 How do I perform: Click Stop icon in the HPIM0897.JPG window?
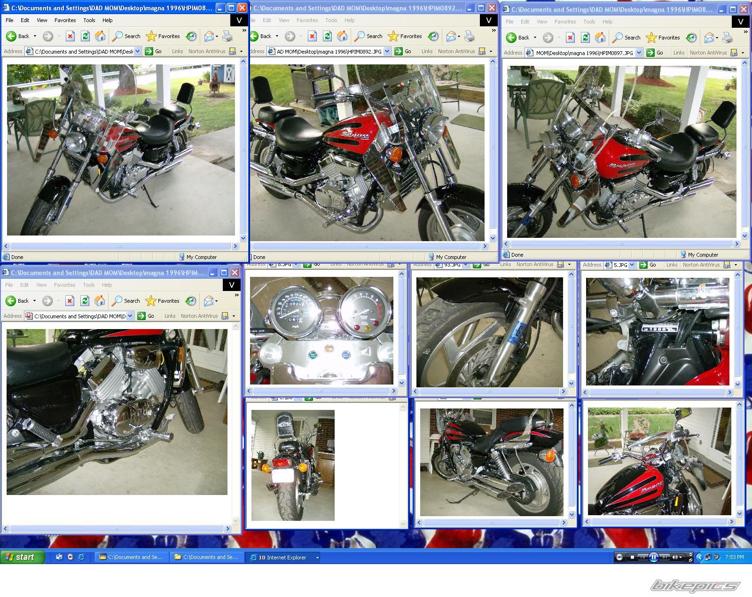(570, 38)
